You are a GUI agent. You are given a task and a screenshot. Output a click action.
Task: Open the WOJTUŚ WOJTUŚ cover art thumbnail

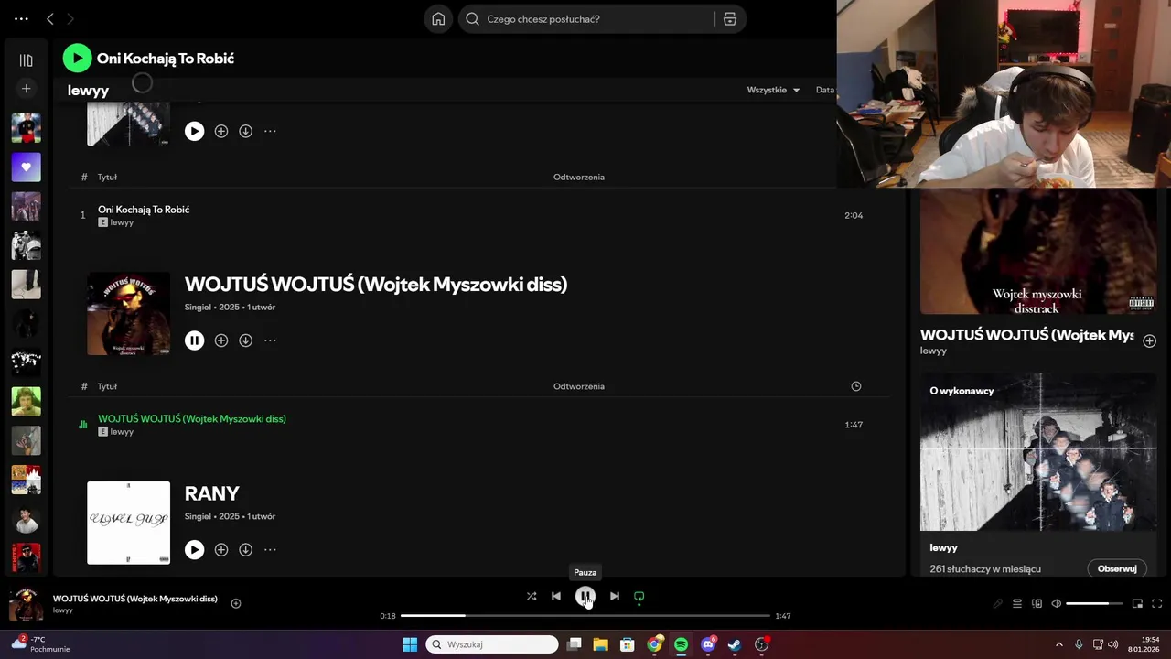[x=128, y=314]
